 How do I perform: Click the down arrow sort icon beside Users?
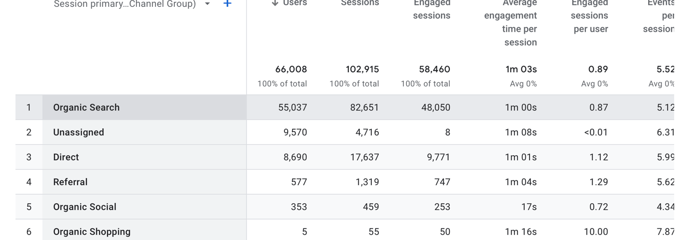click(x=275, y=3)
